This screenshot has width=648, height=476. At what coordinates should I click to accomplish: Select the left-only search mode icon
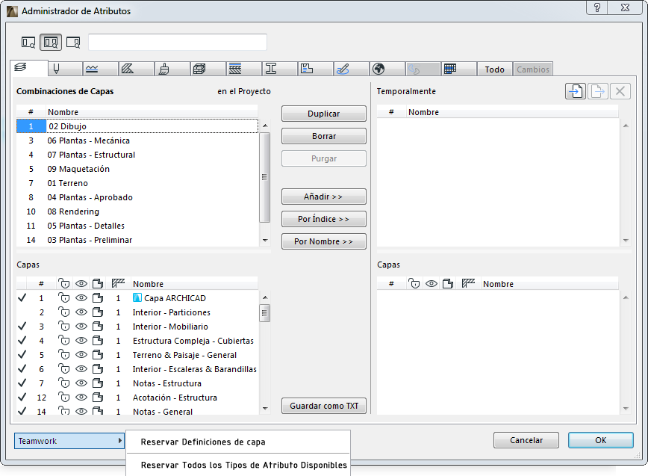(28, 42)
